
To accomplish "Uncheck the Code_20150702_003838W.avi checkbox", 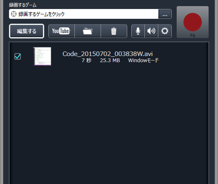I will point(18,56).
